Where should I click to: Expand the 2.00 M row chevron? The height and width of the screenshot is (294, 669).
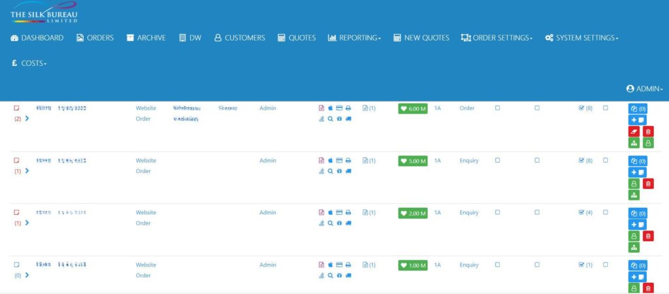27,223
